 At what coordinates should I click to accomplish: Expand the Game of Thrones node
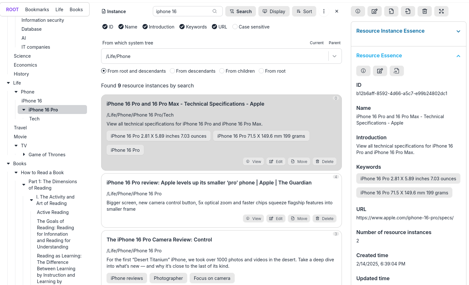[24, 154]
